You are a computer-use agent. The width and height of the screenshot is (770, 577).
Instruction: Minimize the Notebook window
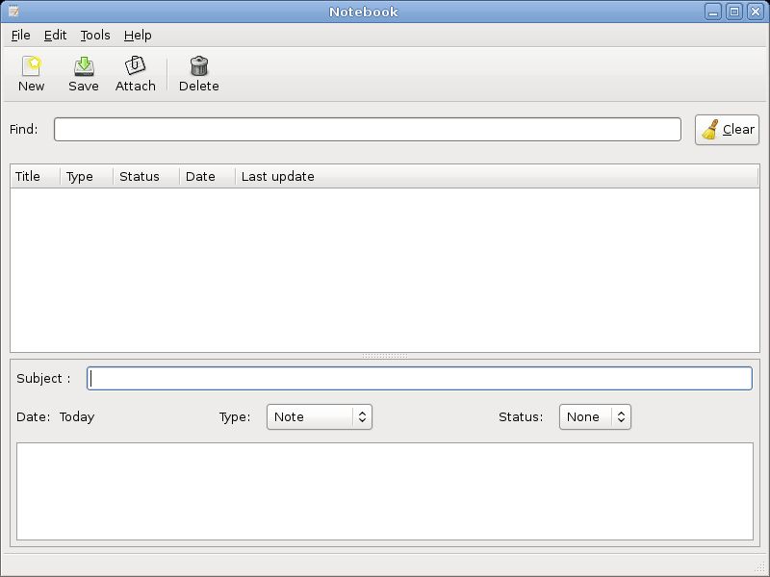(x=713, y=12)
